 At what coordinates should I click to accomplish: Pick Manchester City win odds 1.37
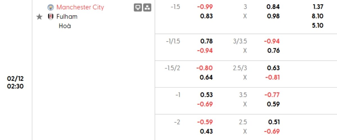pos(318,7)
